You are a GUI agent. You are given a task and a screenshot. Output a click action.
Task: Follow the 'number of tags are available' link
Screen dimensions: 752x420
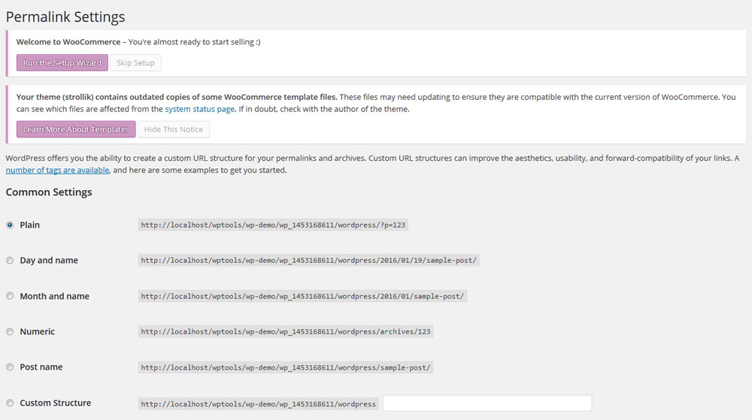pyautogui.click(x=58, y=171)
